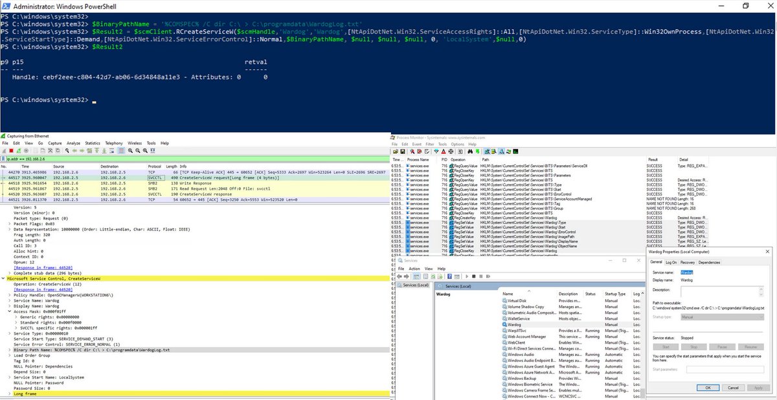Screen dimensions: 777x400
Task: Open Wireshark Capture menu
Action: (55, 143)
